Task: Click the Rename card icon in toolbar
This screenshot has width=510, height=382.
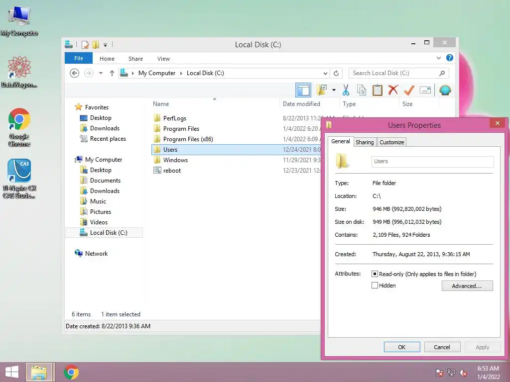Action: pos(425,90)
